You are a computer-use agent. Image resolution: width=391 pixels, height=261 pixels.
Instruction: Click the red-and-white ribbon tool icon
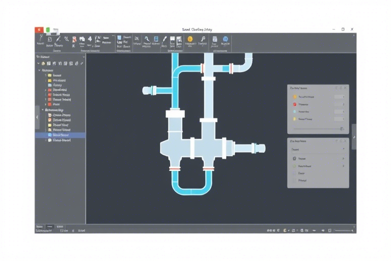(74, 40)
